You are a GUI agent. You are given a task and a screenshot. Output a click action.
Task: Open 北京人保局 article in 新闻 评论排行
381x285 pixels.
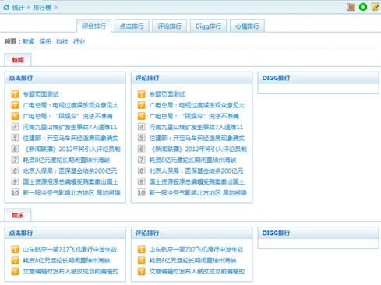click(196, 171)
